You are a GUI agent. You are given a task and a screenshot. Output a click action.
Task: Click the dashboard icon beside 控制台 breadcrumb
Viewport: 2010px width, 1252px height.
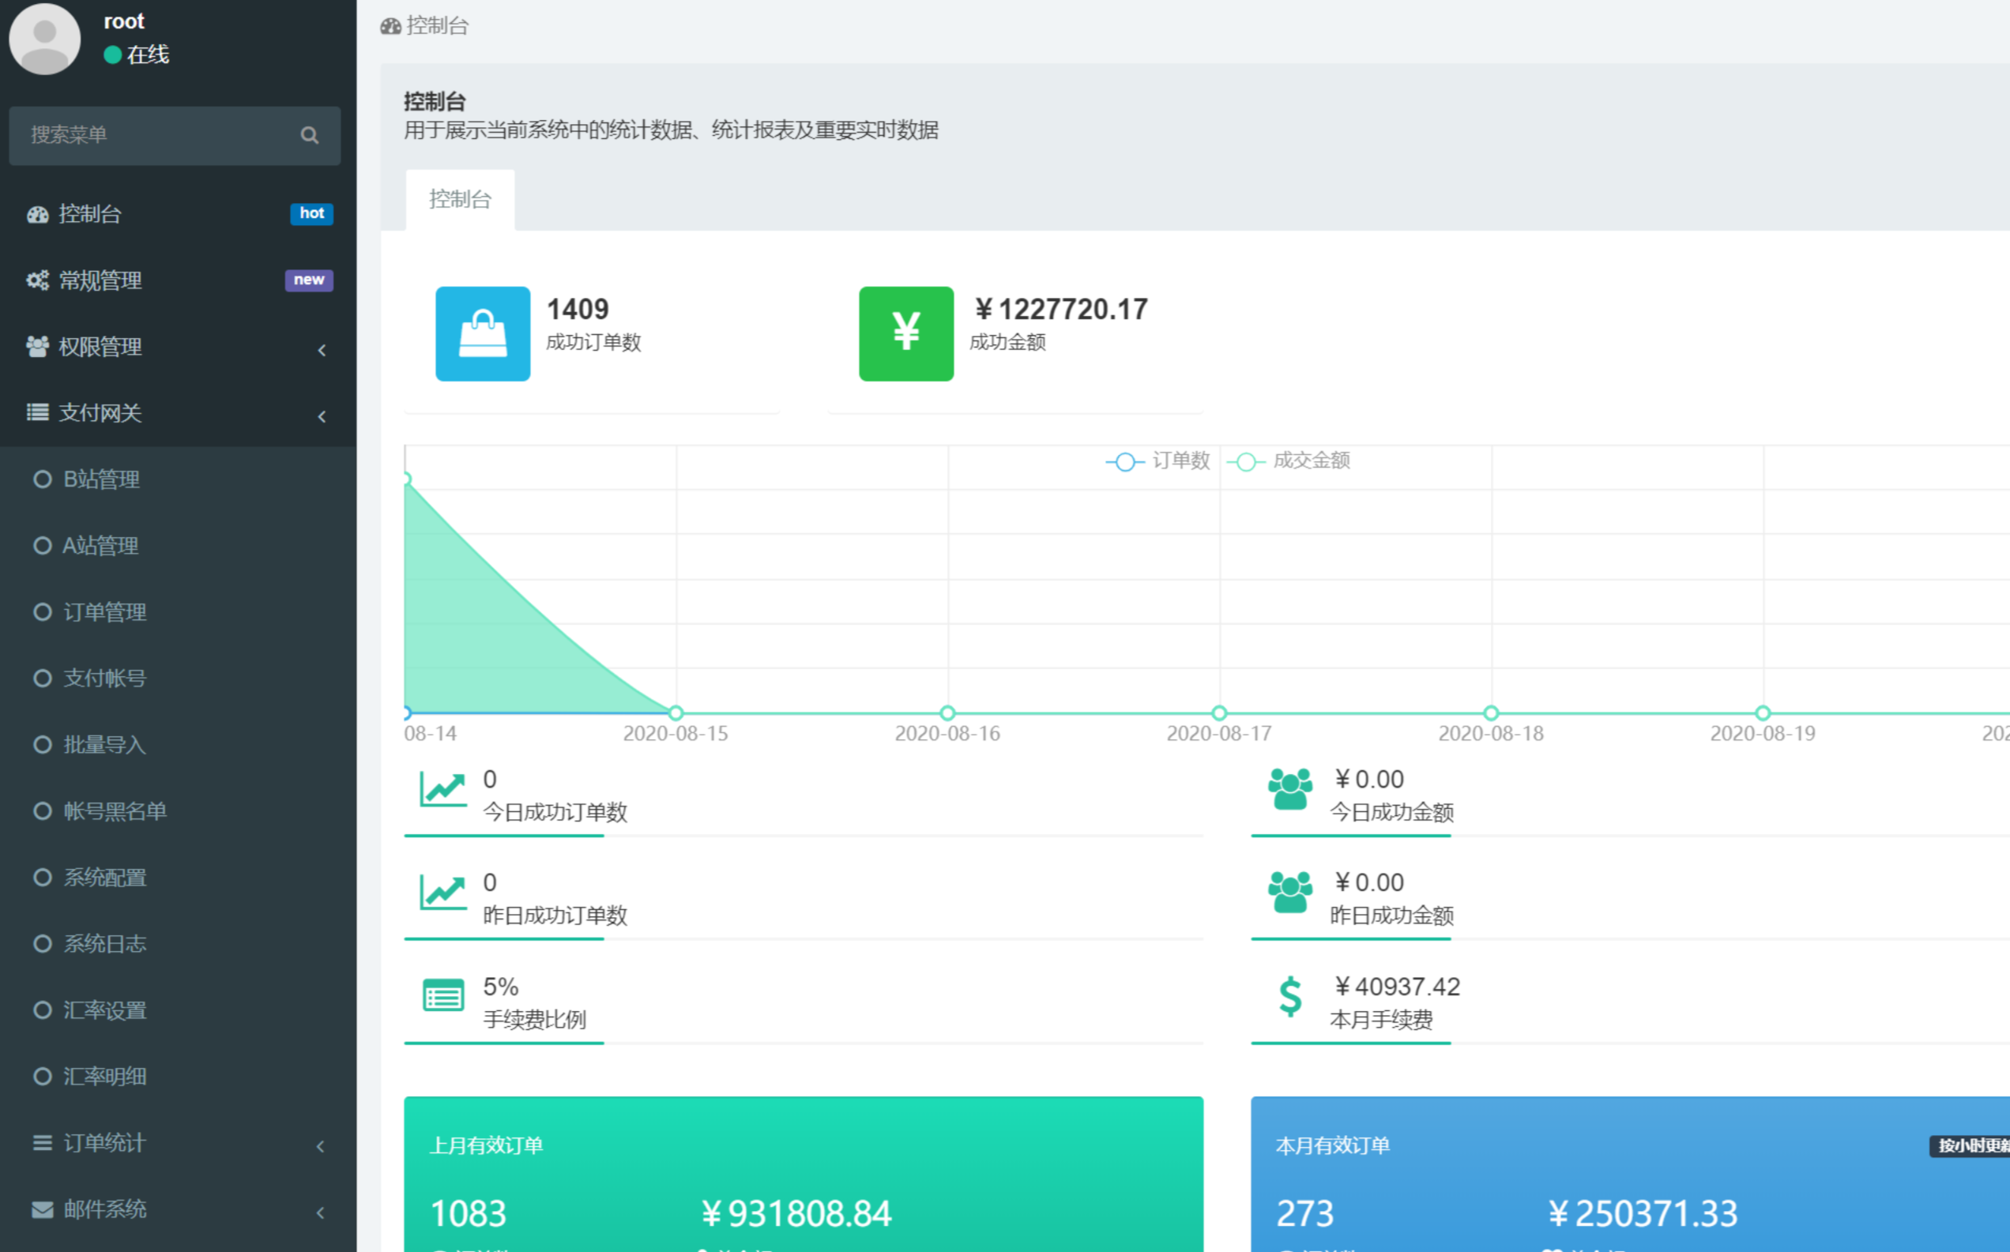(390, 25)
